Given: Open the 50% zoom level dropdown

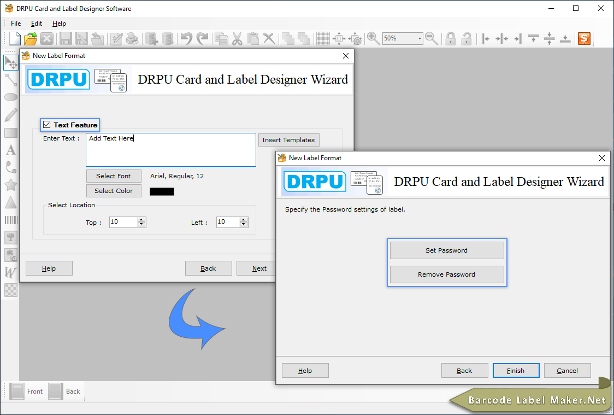Looking at the screenshot, I should (420, 38).
